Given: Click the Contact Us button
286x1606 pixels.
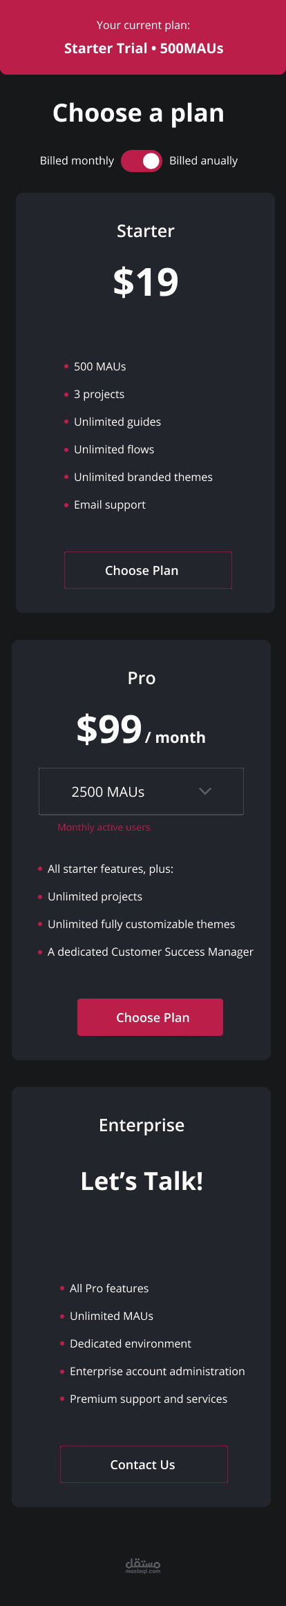Looking at the screenshot, I should coord(144,1464).
